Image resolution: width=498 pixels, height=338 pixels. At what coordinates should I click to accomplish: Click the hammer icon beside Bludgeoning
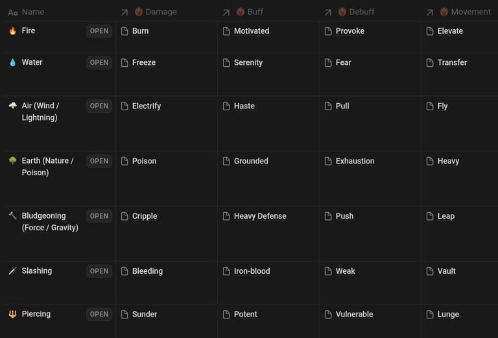point(13,215)
